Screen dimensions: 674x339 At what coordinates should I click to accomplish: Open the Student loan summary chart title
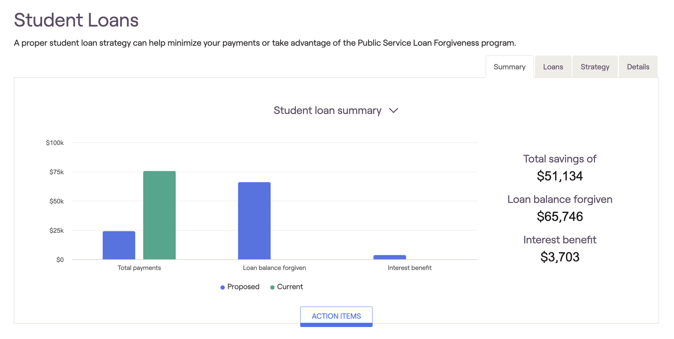pyautogui.click(x=327, y=111)
